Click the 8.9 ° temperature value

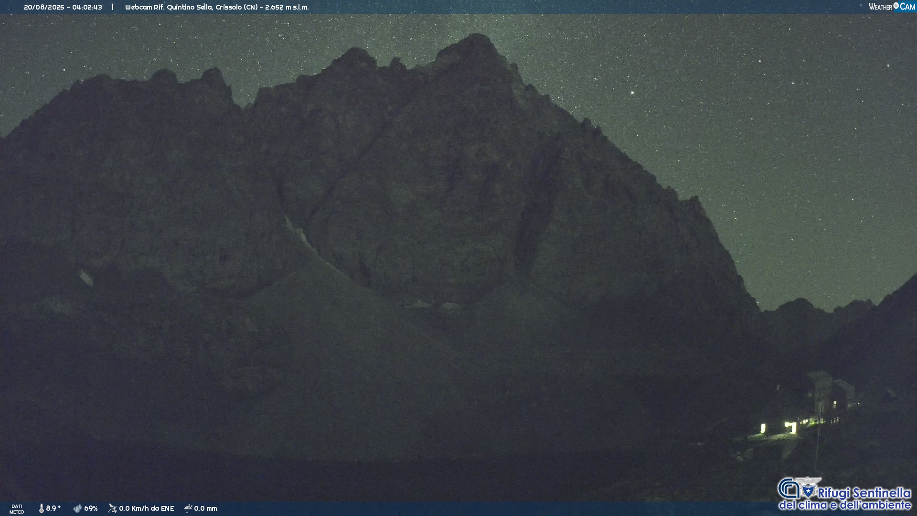tap(53, 508)
